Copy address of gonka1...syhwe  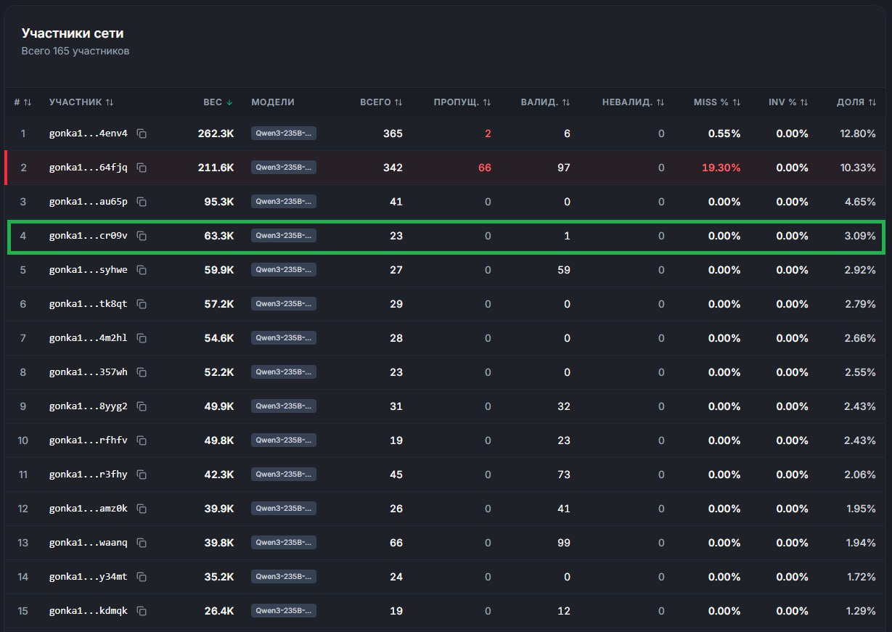pos(142,270)
